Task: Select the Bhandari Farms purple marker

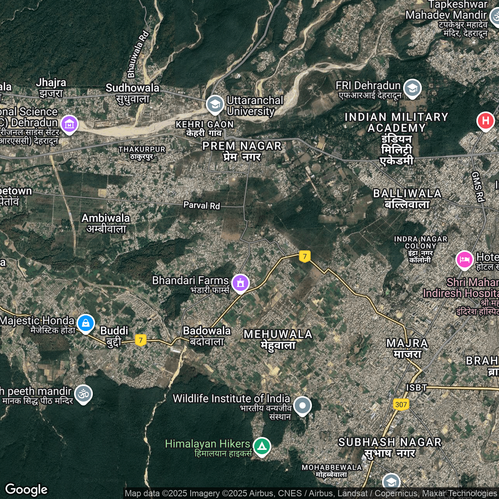Action: (241, 283)
